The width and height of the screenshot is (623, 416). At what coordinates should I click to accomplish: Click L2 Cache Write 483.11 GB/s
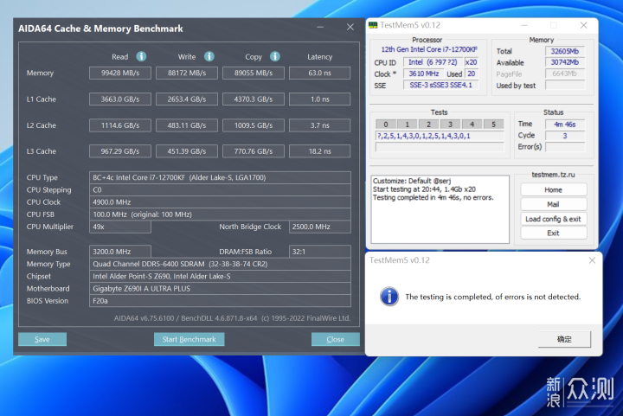pos(187,125)
